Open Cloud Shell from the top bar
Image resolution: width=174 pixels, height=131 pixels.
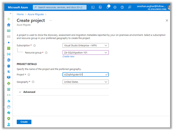coord(93,8)
